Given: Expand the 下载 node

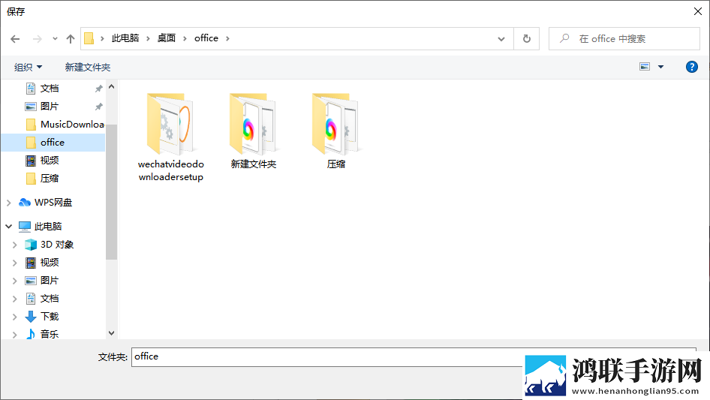Looking at the screenshot, I should pyautogui.click(x=14, y=317).
